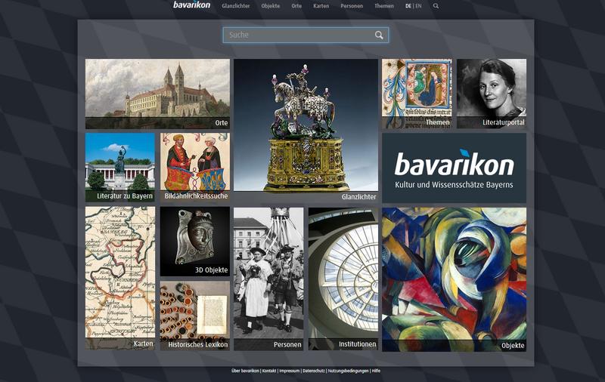The height and width of the screenshot is (382, 605).
Task: Open the search magnifier icon in navigation bar
Action: point(436,6)
